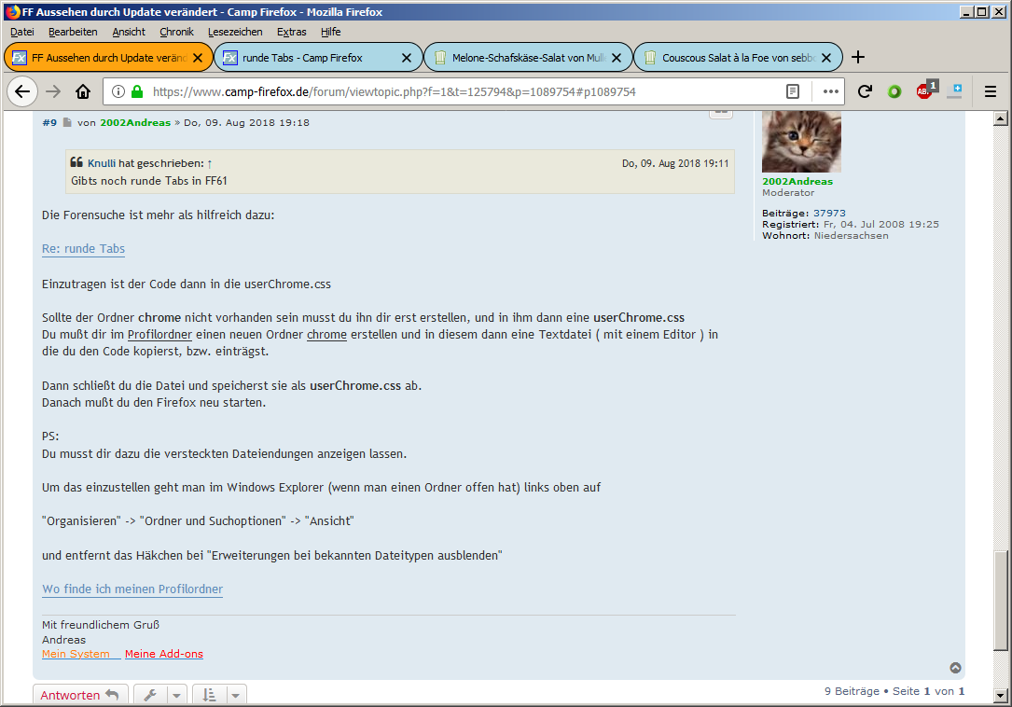Open the Datei menu
The width and height of the screenshot is (1012, 707).
click(x=22, y=32)
